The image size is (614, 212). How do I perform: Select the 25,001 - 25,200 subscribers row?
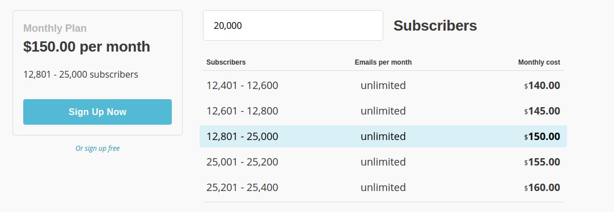(x=383, y=162)
